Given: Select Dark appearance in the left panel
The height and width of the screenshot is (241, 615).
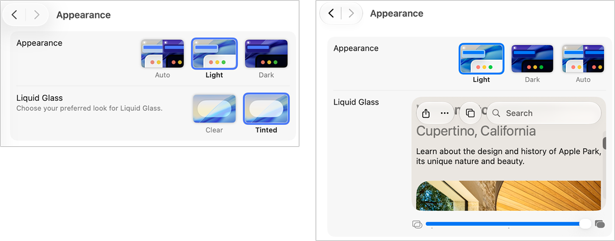Looking at the screenshot, I should coord(266,54).
